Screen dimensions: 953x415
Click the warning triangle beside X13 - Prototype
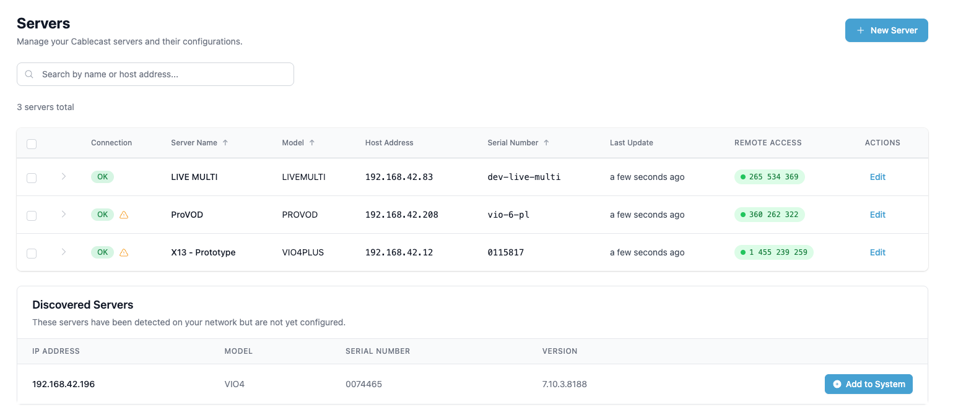point(124,252)
